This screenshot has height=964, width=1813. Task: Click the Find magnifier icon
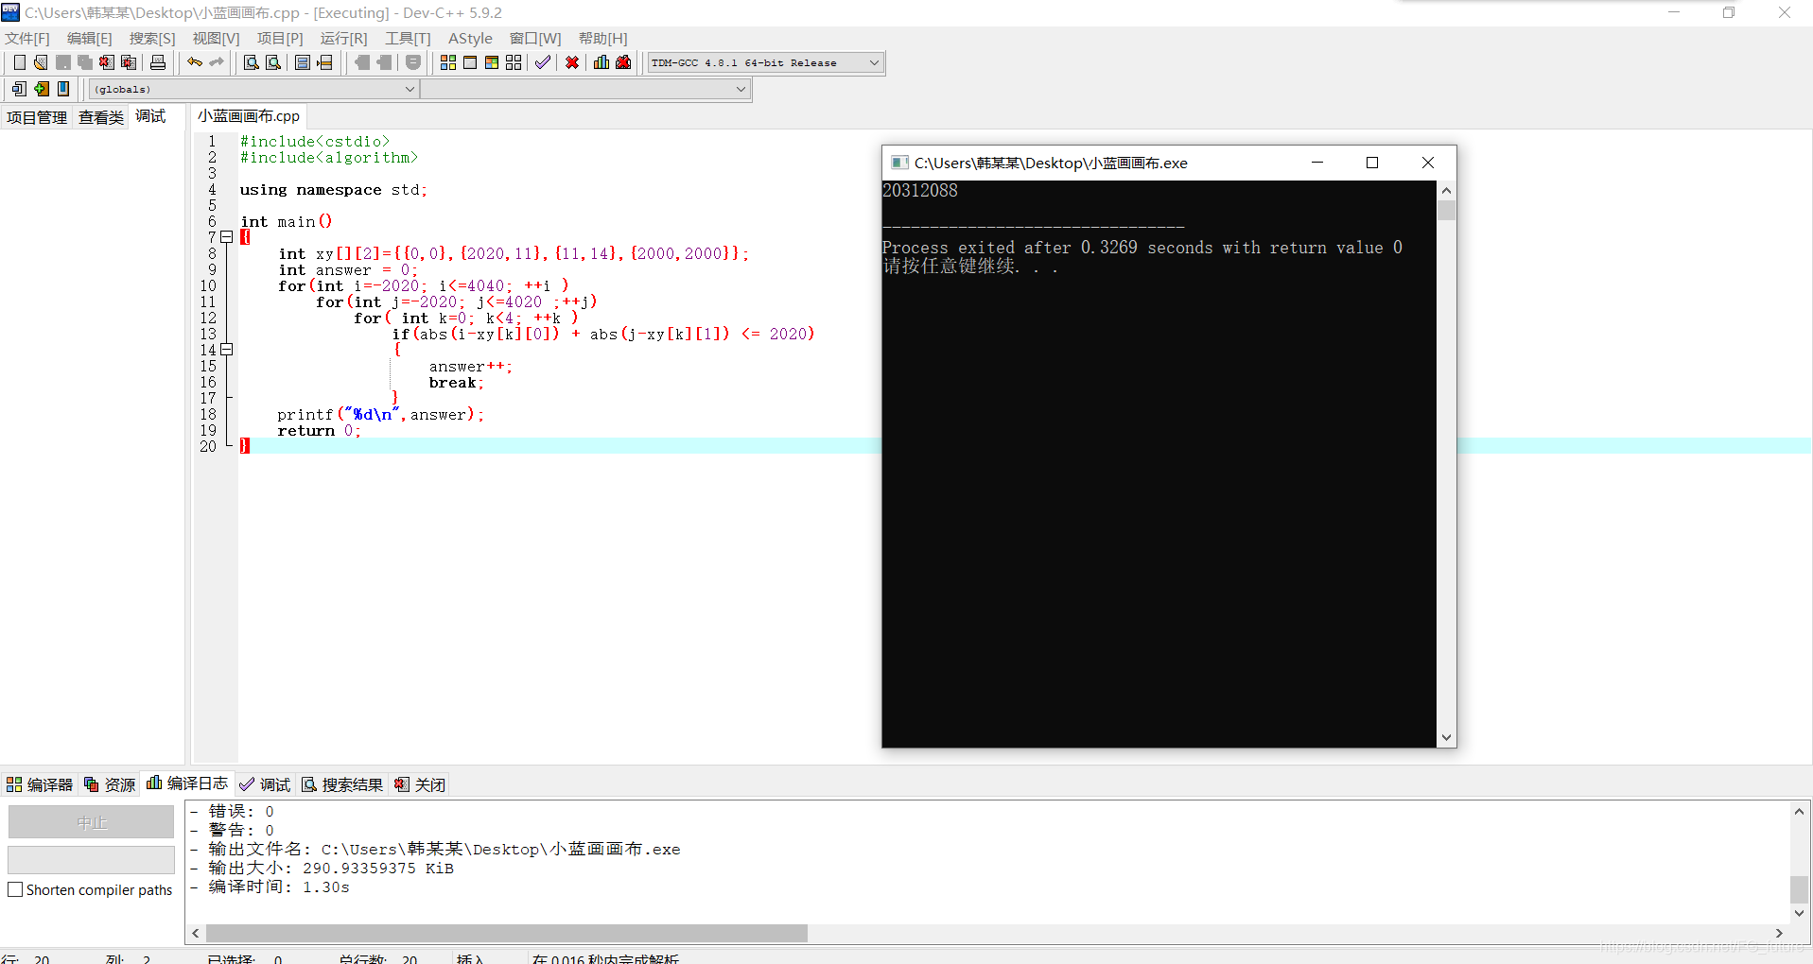pyautogui.click(x=252, y=62)
